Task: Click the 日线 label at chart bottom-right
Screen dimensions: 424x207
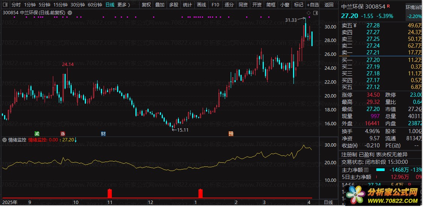Action: coord(328,202)
